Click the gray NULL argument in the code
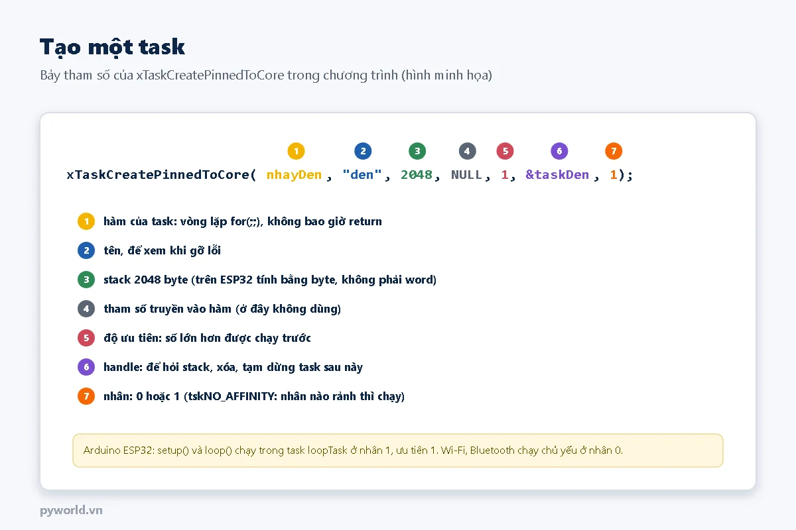This screenshot has width=796, height=530. (466, 175)
